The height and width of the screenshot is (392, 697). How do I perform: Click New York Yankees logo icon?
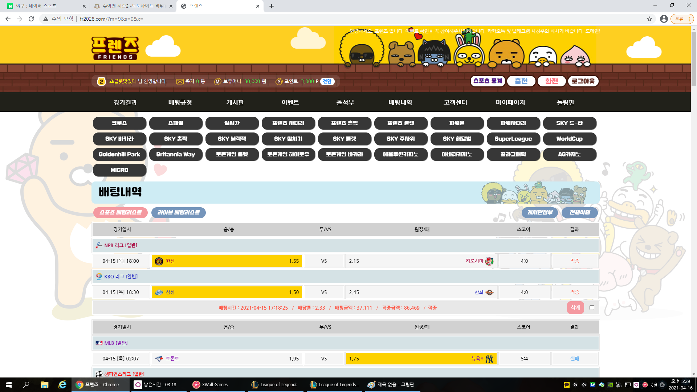pos(489,359)
